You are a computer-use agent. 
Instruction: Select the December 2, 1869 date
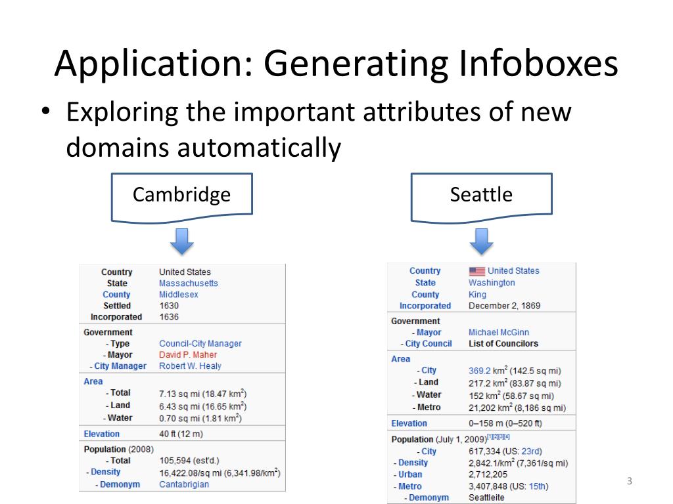(x=504, y=306)
